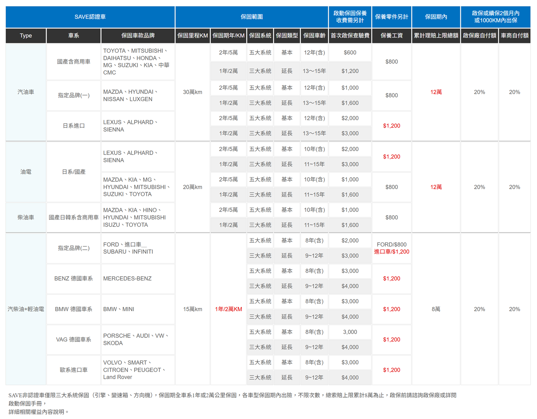Viewport: 537px width, 419px height.
Task: Select the 油電 type cell
Action: [x=26, y=172]
